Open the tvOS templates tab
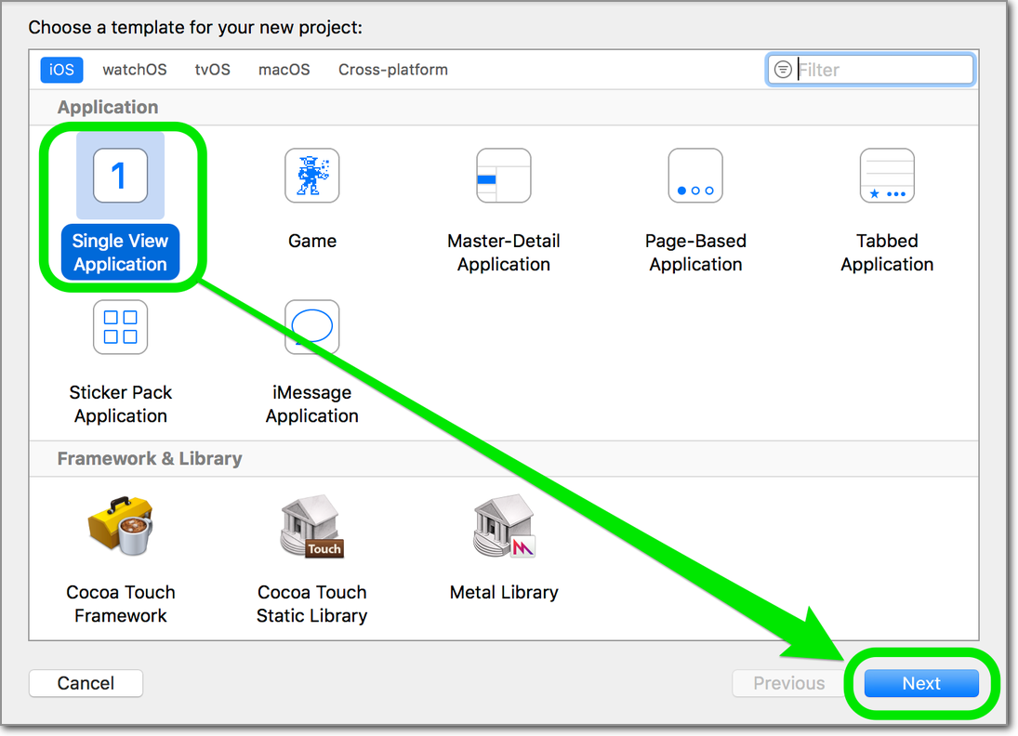The width and height of the screenshot is (1018, 736). tap(212, 70)
